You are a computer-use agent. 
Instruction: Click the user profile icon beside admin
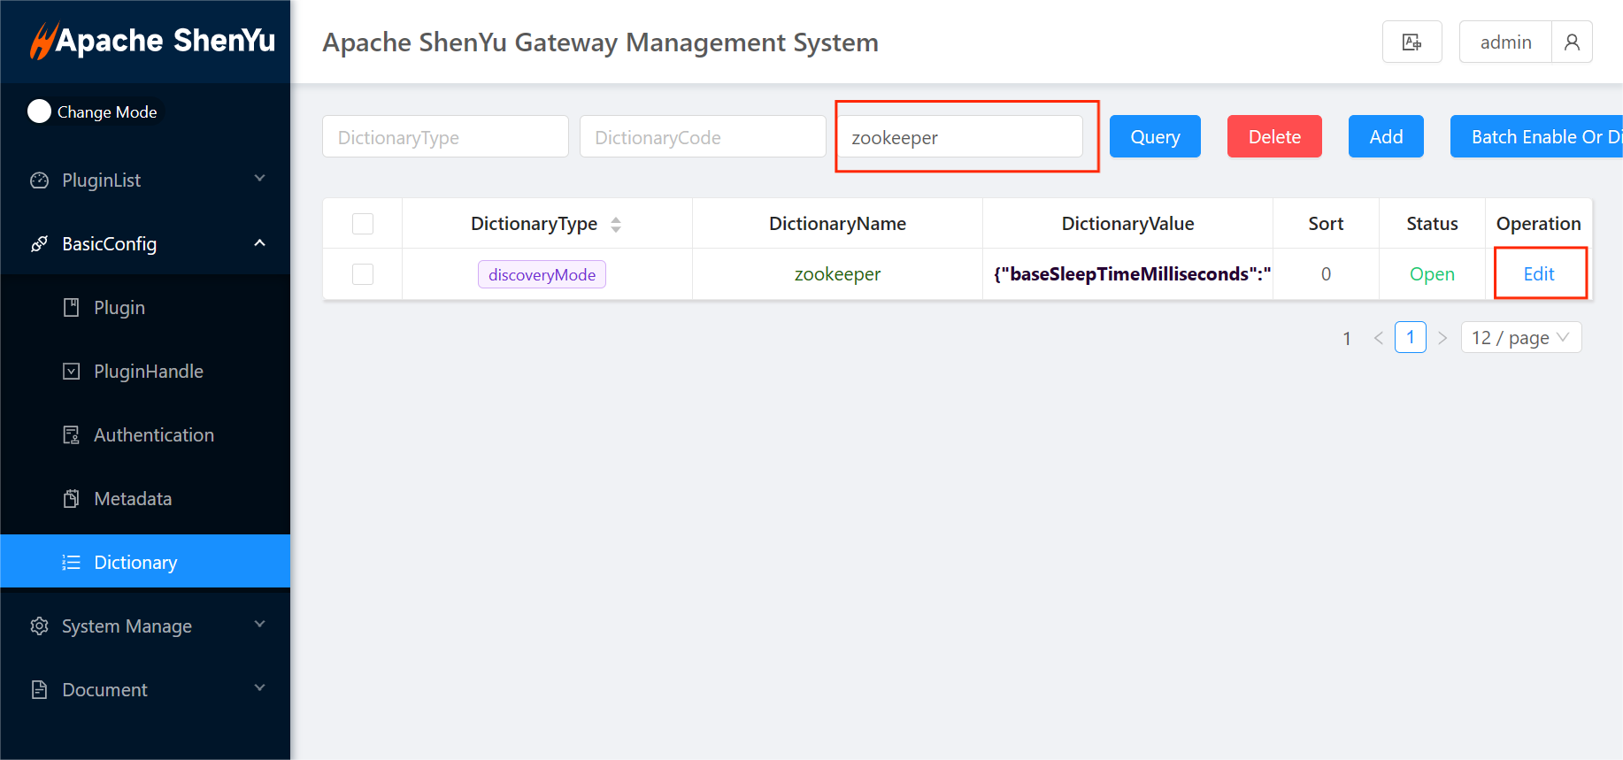click(1572, 42)
